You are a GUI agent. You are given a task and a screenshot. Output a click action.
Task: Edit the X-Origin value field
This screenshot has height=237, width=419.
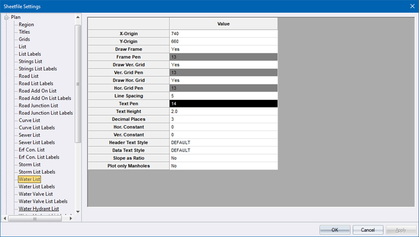[x=223, y=34]
